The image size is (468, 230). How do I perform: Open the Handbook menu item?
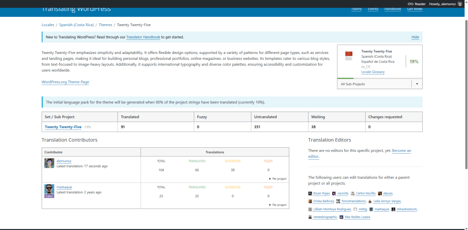click(x=393, y=9)
